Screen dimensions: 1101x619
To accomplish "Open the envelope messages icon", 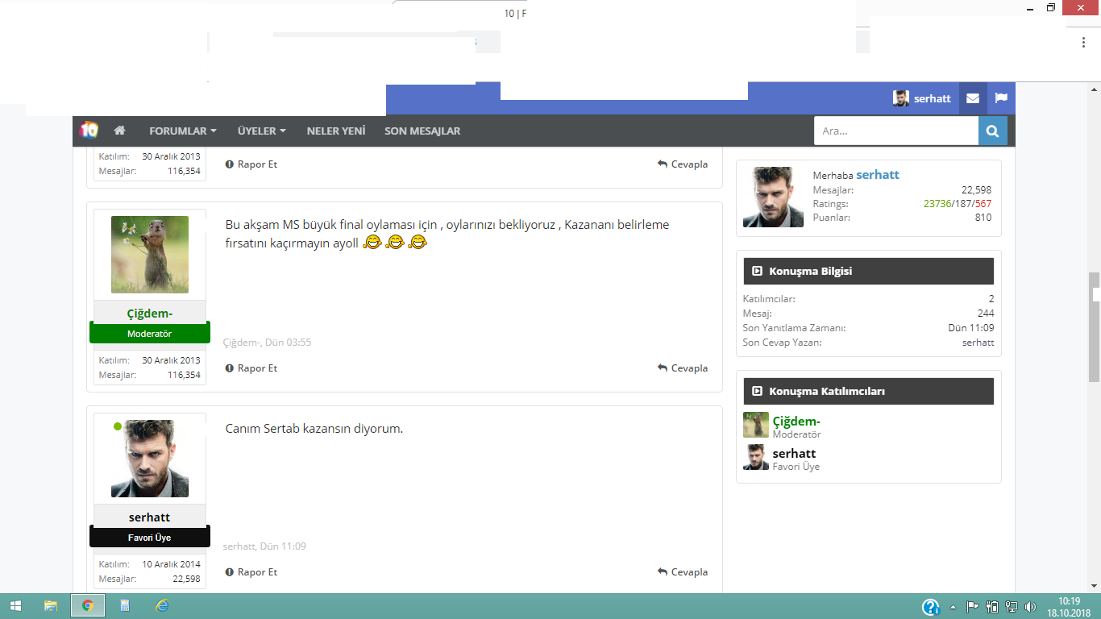I will pos(973,98).
